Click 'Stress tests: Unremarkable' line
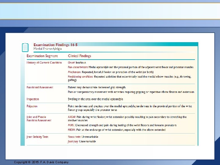Image resolution: width=220 pixels, height=165 pixels. [x=83, y=137]
